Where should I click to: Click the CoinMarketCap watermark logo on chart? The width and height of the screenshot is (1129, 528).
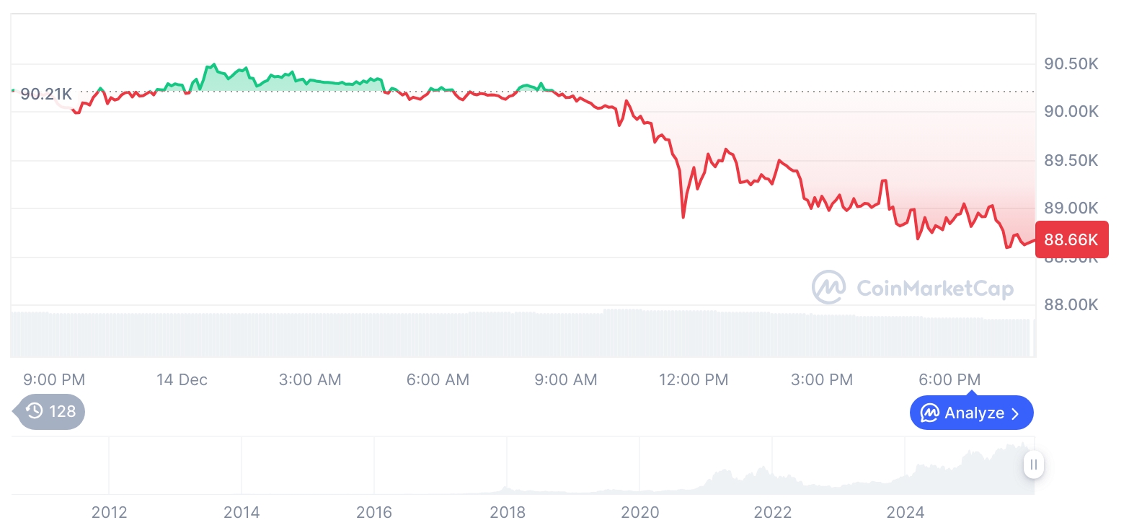829,287
